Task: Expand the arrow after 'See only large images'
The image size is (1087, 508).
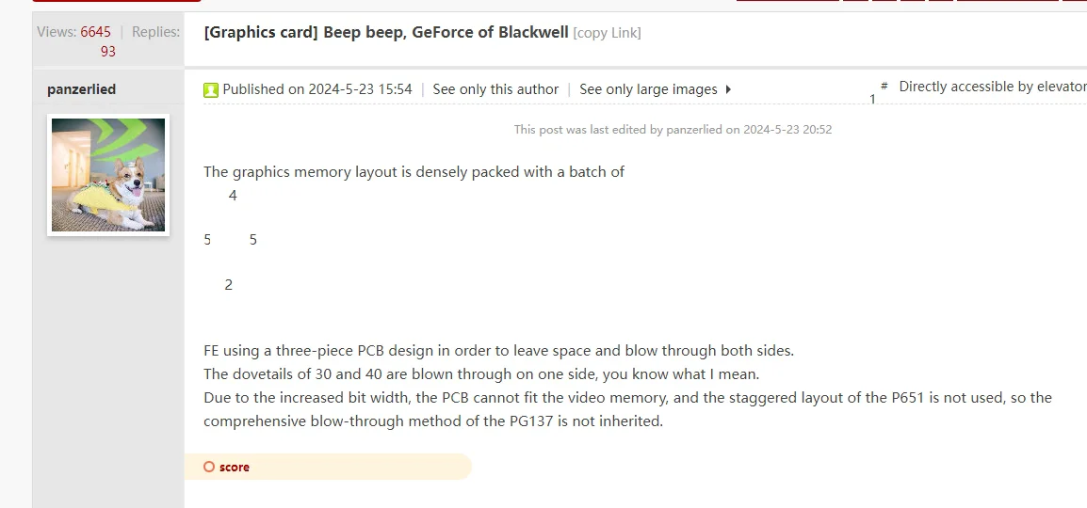Action: pos(728,89)
